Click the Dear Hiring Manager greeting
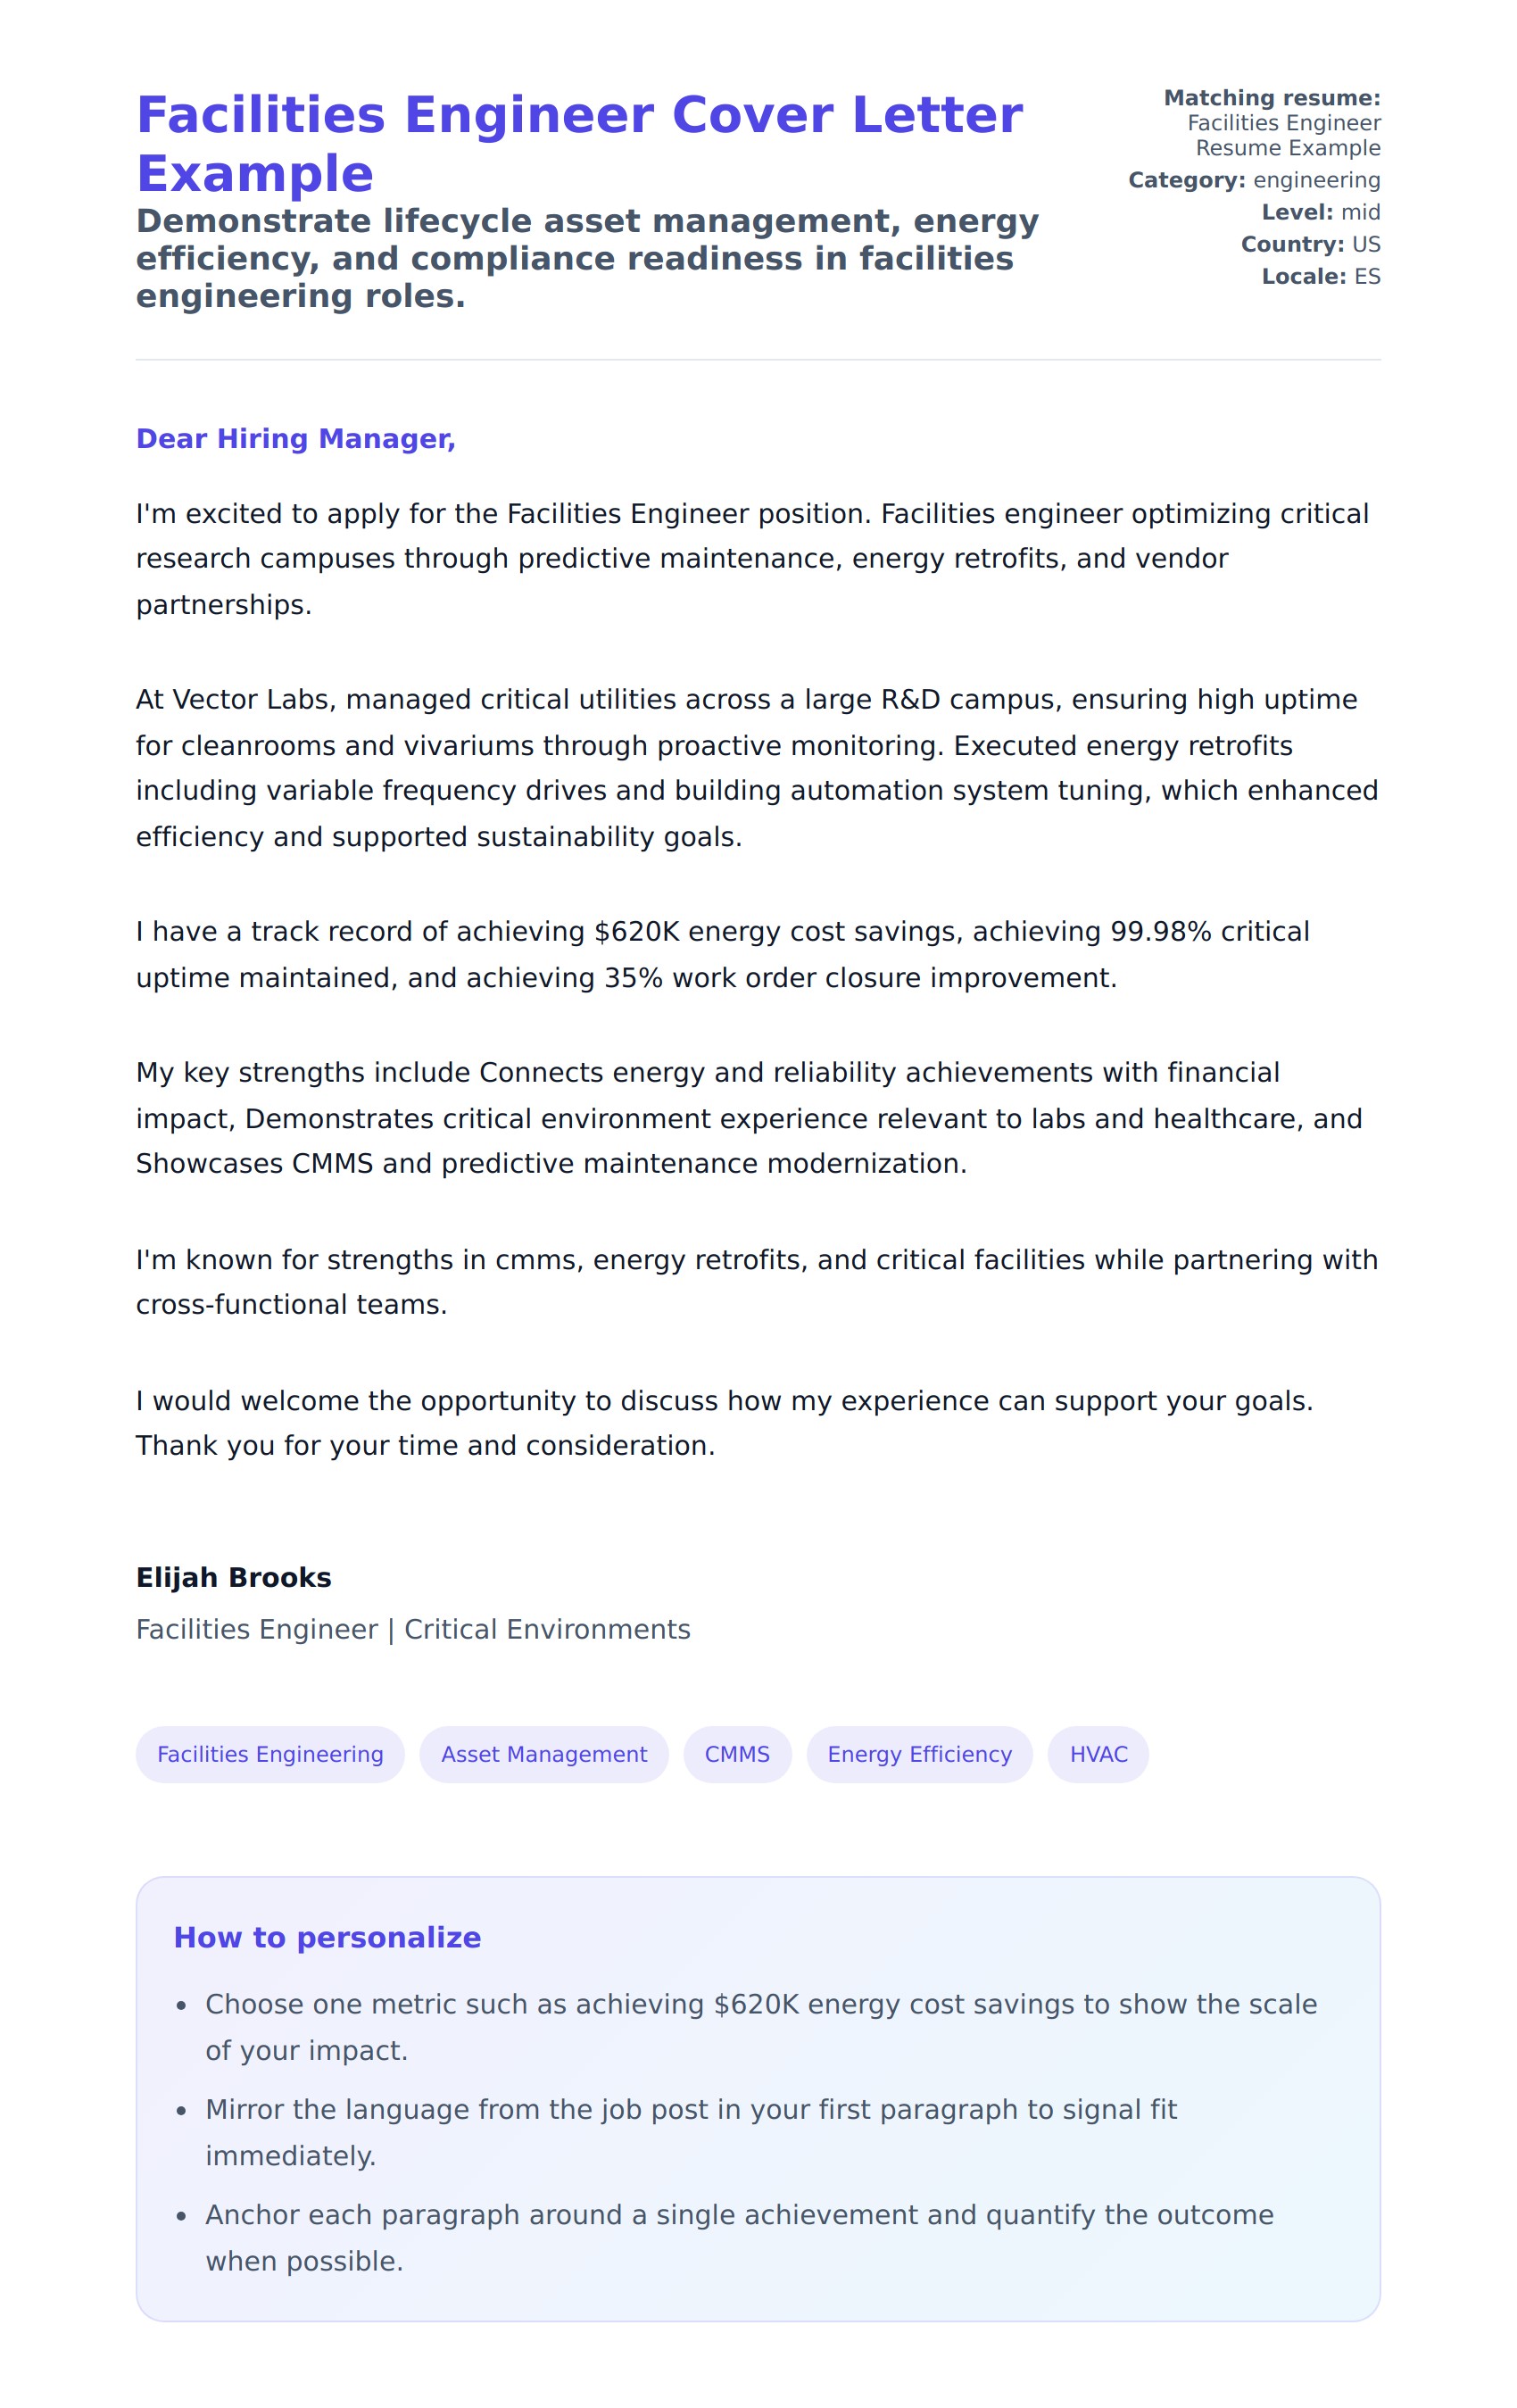Viewport: 1517px width, 2408px height. pos(296,439)
